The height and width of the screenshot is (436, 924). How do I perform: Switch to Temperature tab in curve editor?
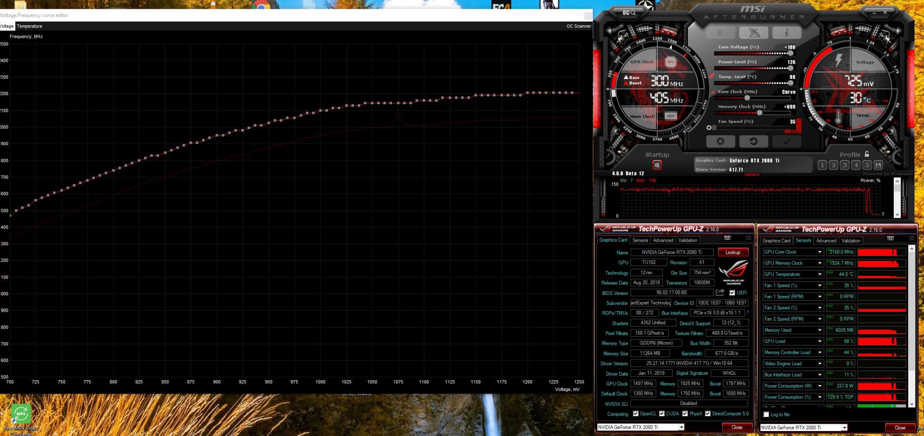coord(29,26)
